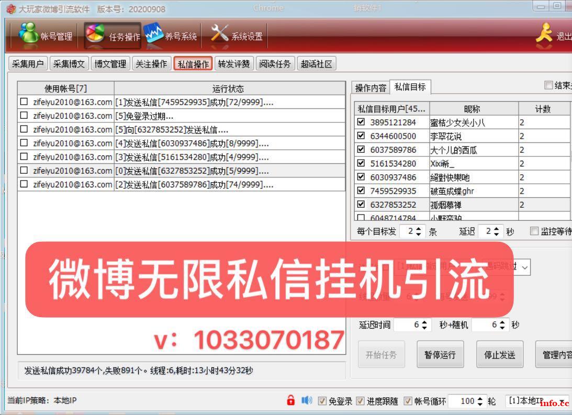Switch to the 采集博文 tab
This screenshot has width=572, height=415.
point(69,64)
